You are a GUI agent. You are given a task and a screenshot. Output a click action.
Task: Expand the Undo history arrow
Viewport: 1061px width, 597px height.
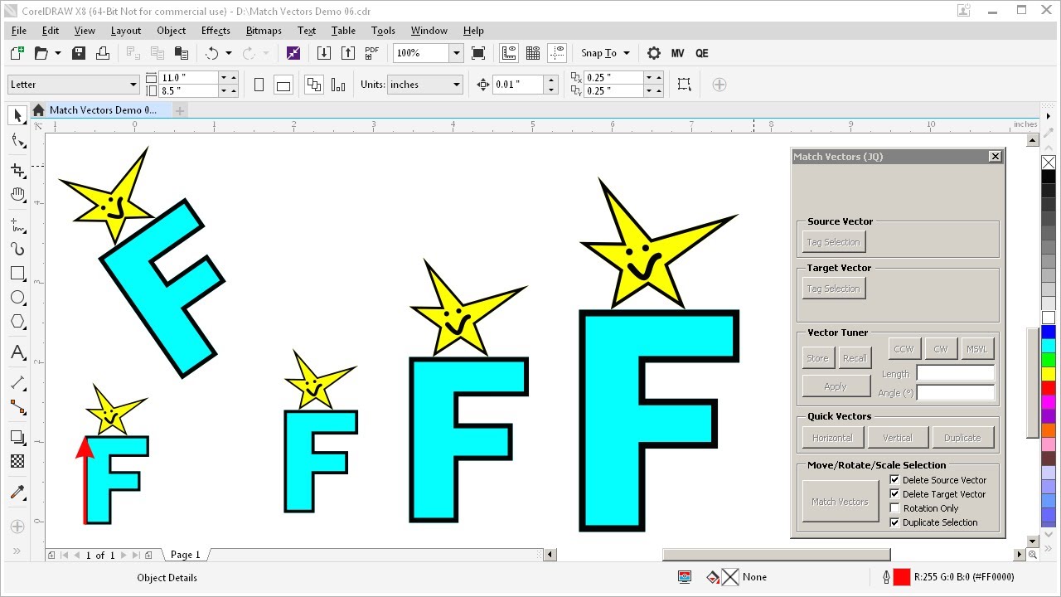pyautogui.click(x=227, y=53)
